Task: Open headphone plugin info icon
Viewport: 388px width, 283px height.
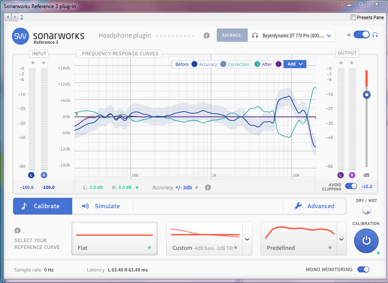Action: [x=207, y=36]
